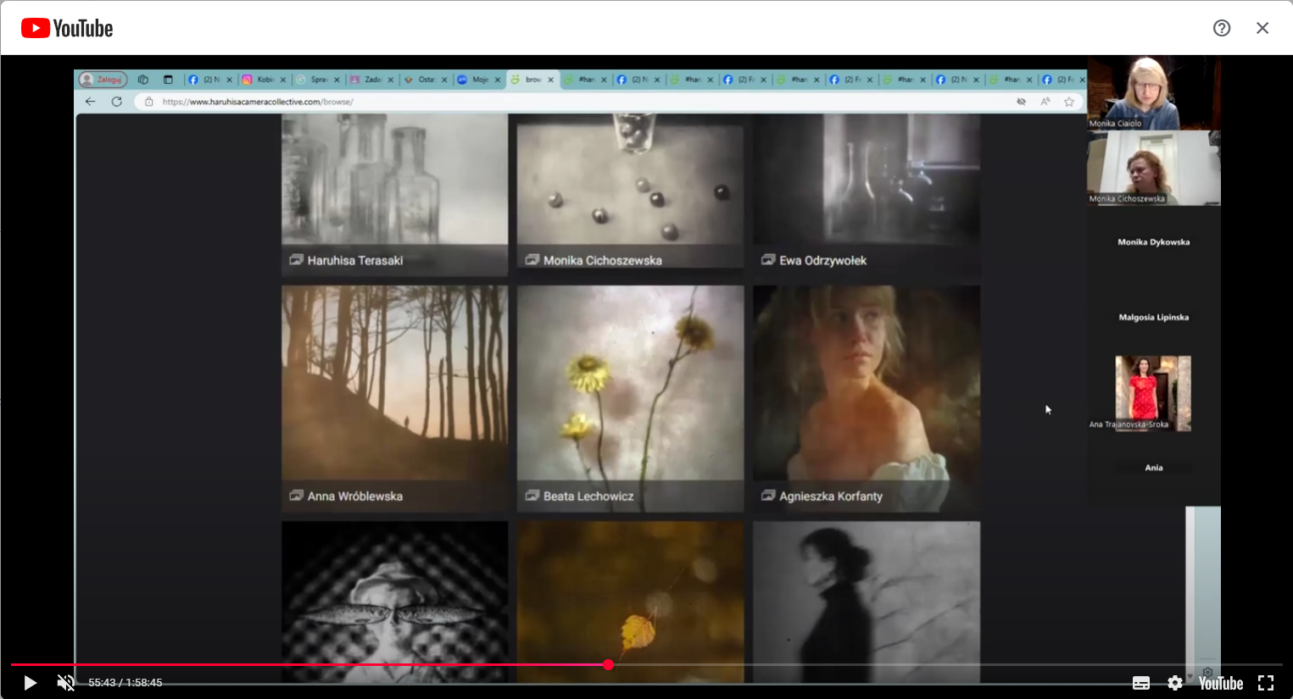This screenshot has width=1293, height=699.
Task: Click the 'Beata Lechowicz' name label
Action: point(588,496)
